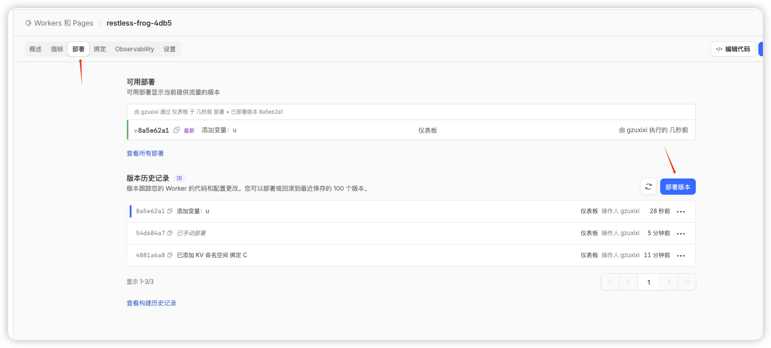Copy version ID v8a5e62a1 in active deployment
This screenshot has width=771, height=348.
[177, 130]
